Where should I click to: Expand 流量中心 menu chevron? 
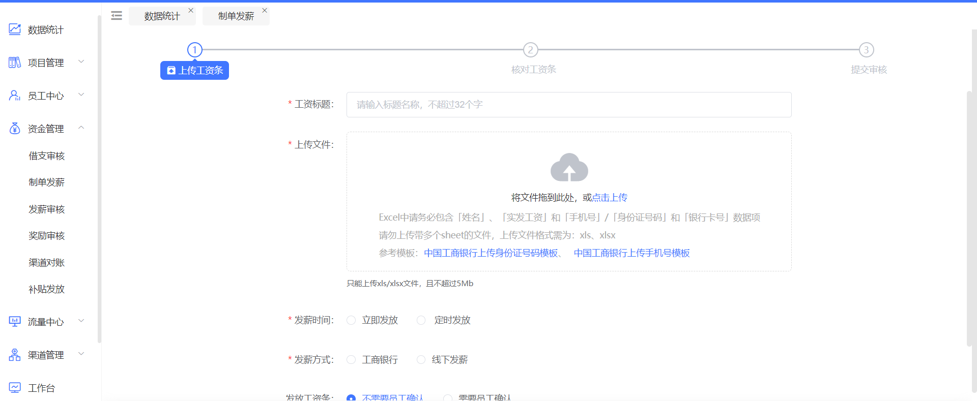81,321
